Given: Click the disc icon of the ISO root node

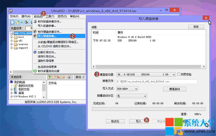Looking at the screenshot, I should pos(12,33).
